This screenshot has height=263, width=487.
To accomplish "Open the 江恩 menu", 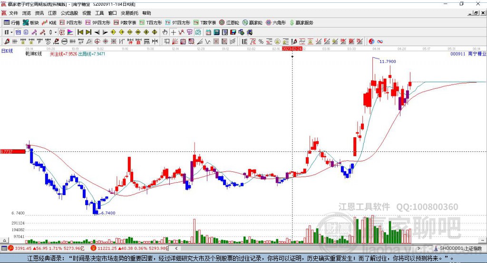I will coord(52,13).
